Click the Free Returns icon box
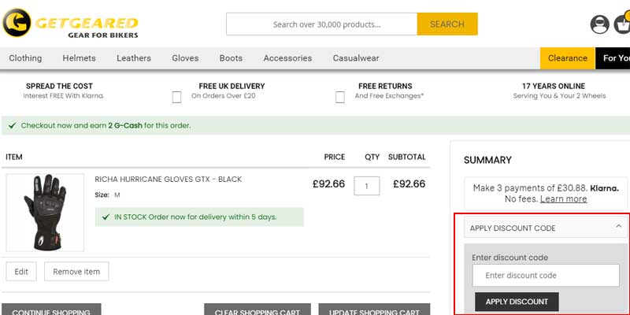The height and width of the screenshot is (315, 630). (340, 97)
